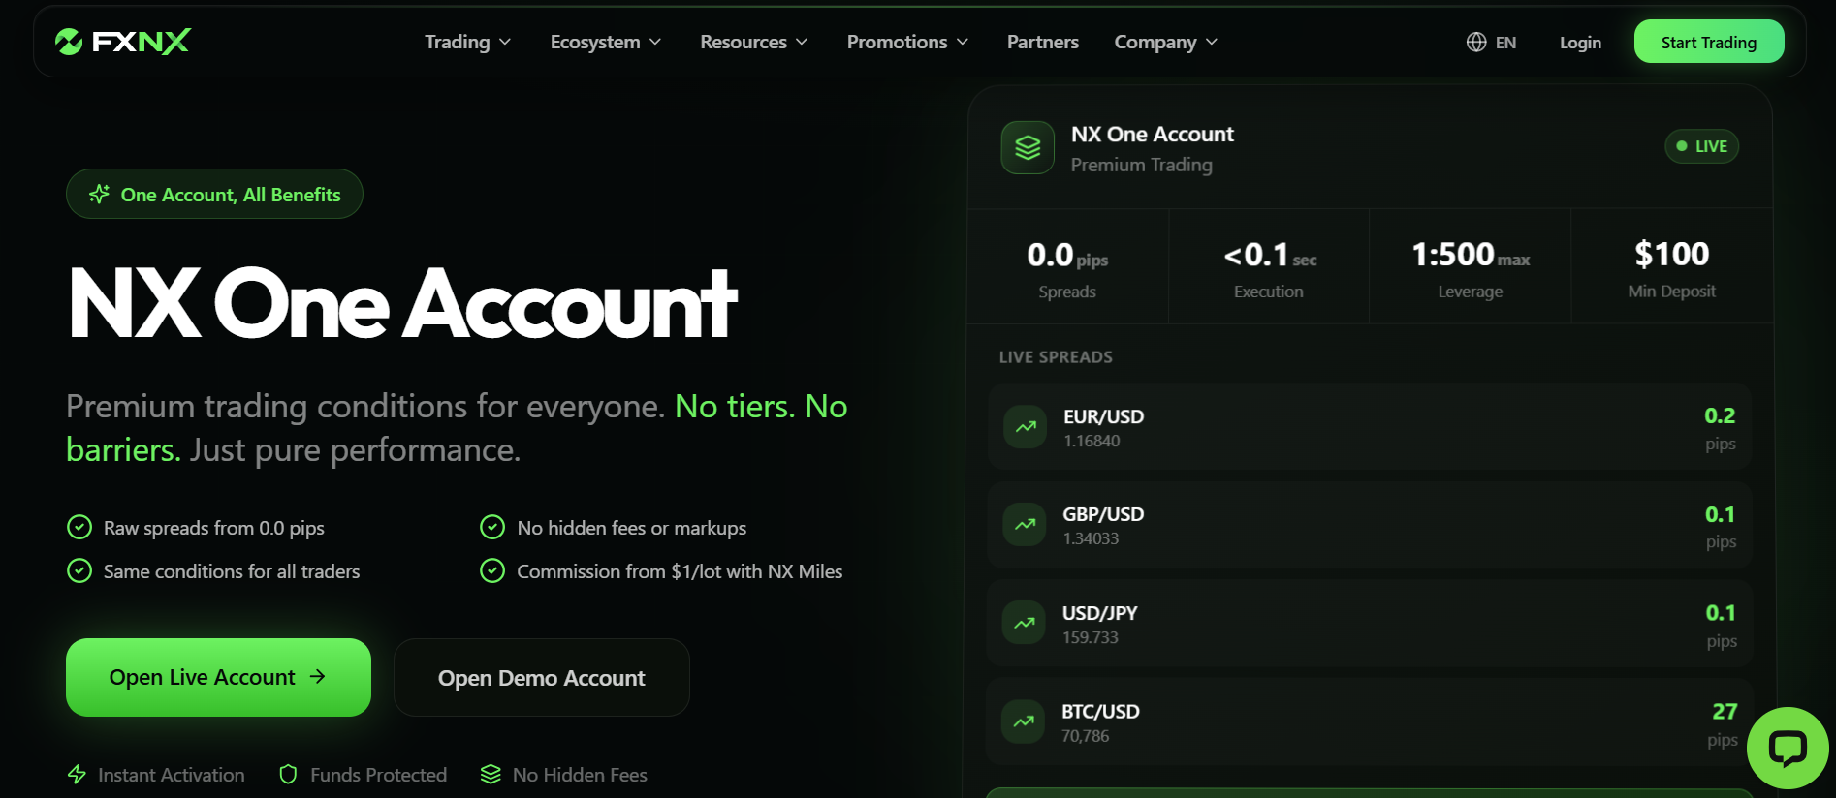This screenshot has width=1836, height=798.
Task: Click the Open Demo Account button
Action: point(541,677)
